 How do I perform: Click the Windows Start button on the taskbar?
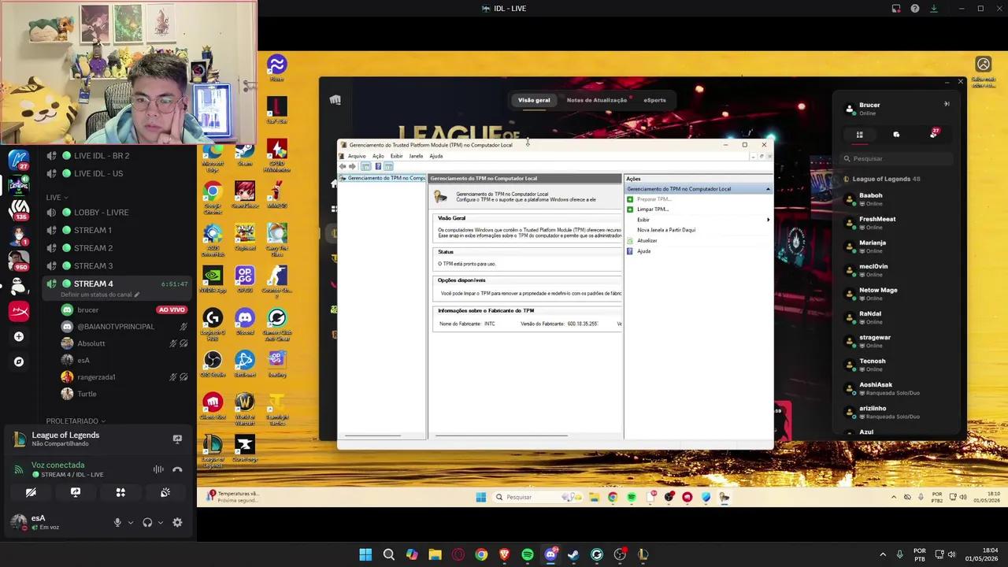365,554
